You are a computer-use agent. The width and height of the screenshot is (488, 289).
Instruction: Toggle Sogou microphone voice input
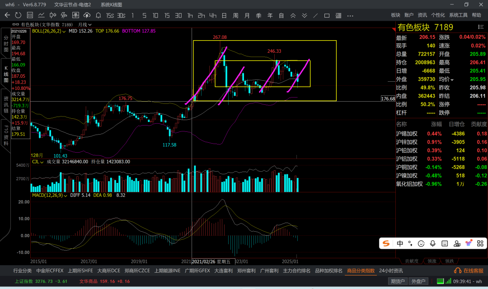tap(433, 243)
